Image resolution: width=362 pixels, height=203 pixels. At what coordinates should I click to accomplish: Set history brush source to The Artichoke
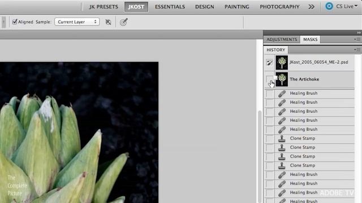[269, 79]
